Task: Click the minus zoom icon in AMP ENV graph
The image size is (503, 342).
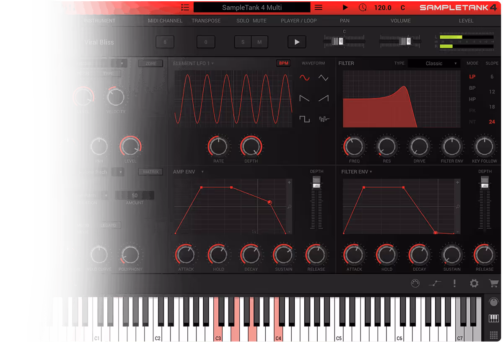Action: coord(289,231)
